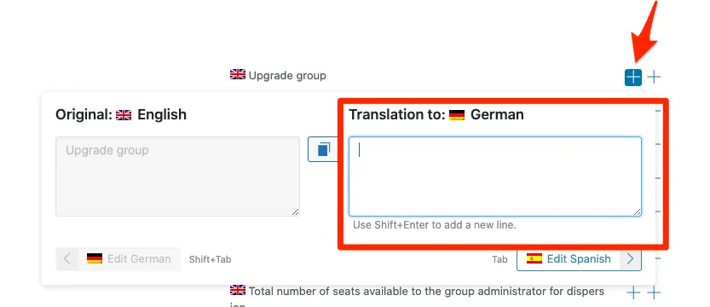
Task: Click German flag inside Edit German button
Action: click(94, 258)
